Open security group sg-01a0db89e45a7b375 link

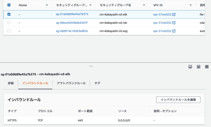(72, 14)
